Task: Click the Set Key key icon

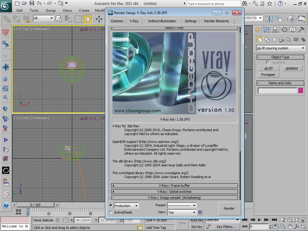Action: click(x=182, y=223)
